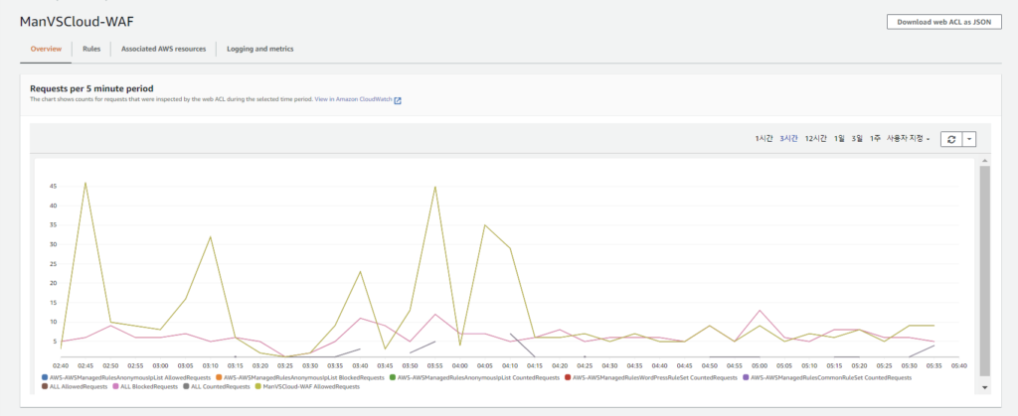Open the View in Amazon CloudWatch link
Viewport: 1018px width, 416px height.
pos(353,100)
